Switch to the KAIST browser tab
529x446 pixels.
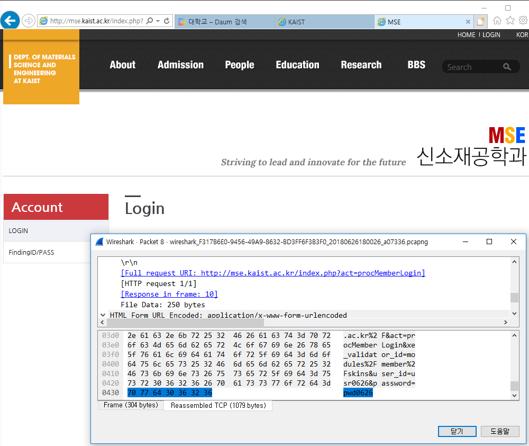[x=324, y=22]
